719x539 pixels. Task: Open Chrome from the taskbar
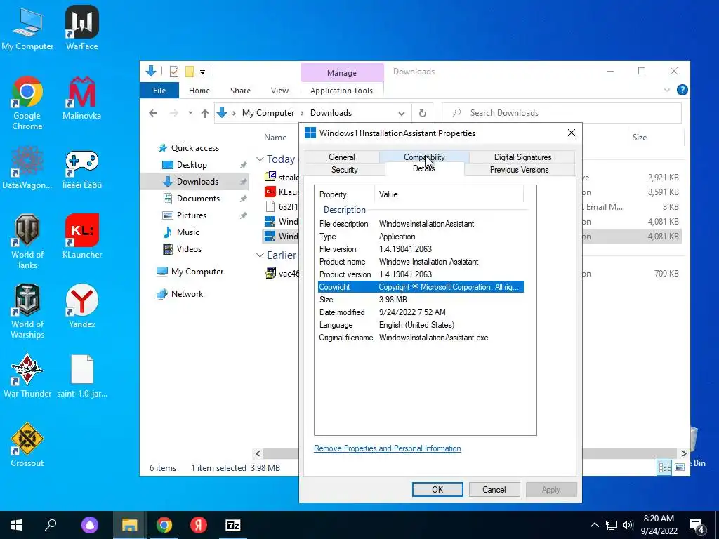tap(164, 525)
